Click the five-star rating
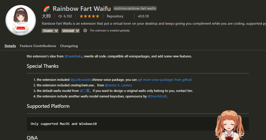This screenshot has width=266, height=140. pyautogui.click(x=89, y=16)
